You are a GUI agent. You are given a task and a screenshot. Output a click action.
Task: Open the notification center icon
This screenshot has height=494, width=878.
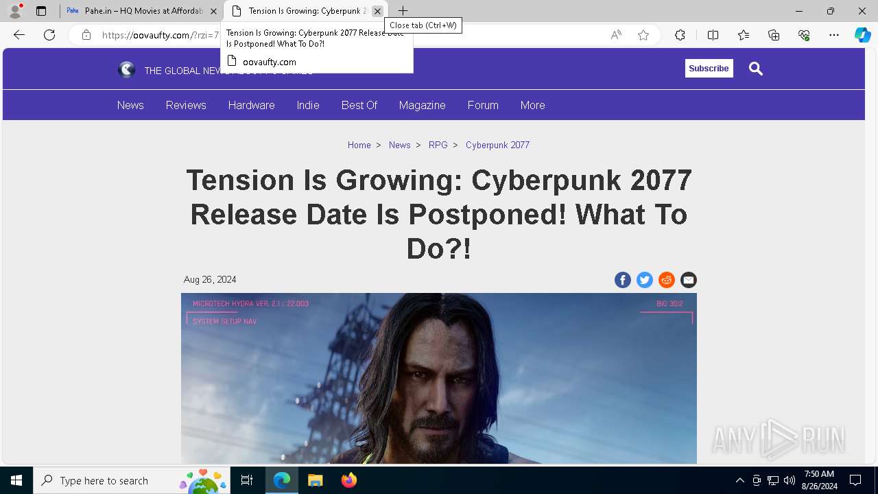[855, 480]
